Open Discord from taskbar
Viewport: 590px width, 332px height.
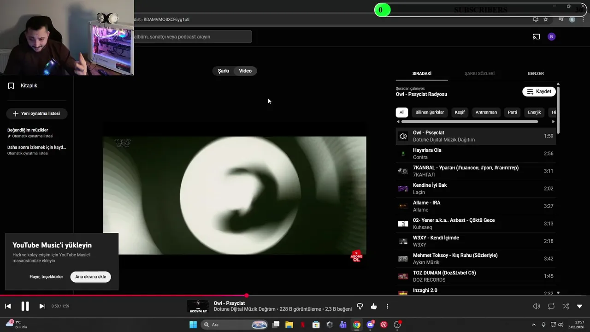[x=370, y=325]
